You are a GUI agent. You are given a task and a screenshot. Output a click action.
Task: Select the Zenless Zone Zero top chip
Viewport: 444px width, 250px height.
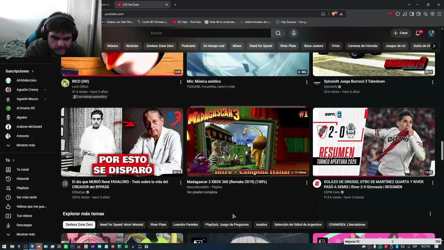(x=160, y=46)
